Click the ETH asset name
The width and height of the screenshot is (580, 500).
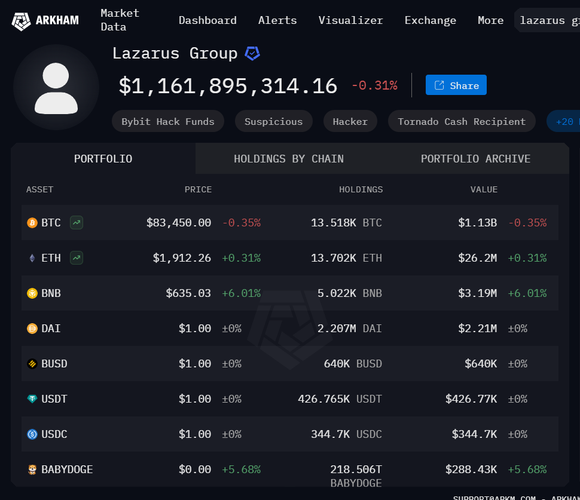pyautogui.click(x=51, y=258)
